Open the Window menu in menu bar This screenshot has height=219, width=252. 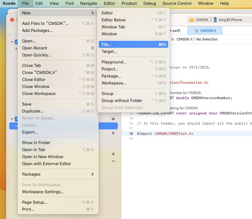tap(206, 4)
